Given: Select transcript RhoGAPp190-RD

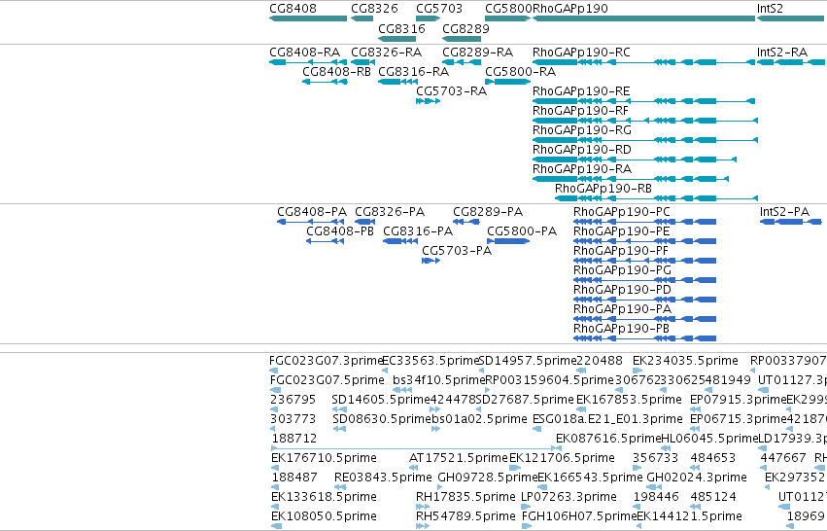Looking at the screenshot, I should coord(635,159).
